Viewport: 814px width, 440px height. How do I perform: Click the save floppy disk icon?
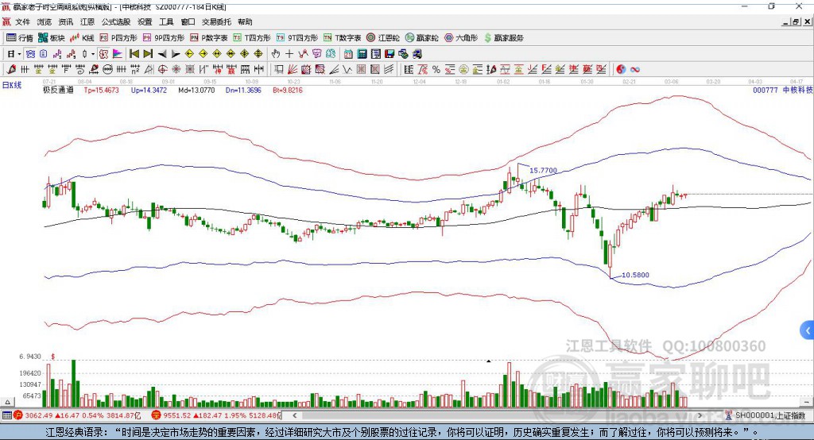(x=390, y=54)
